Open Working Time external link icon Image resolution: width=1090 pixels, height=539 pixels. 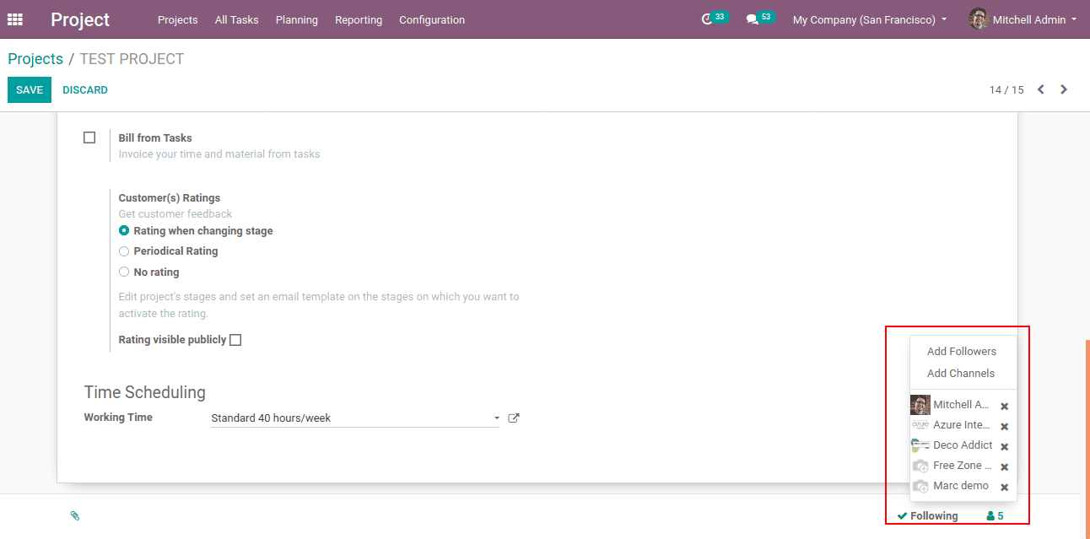(514, 418)
